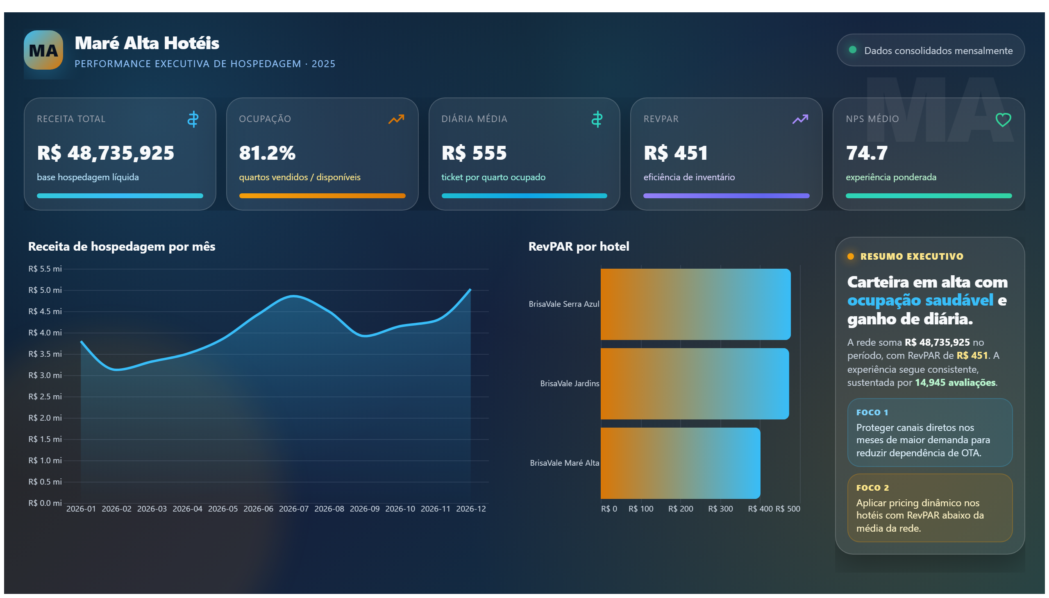Select the BrisaVale Jardins bar
This screenshot has height=598, width=1049.
[x=695, y=384]
